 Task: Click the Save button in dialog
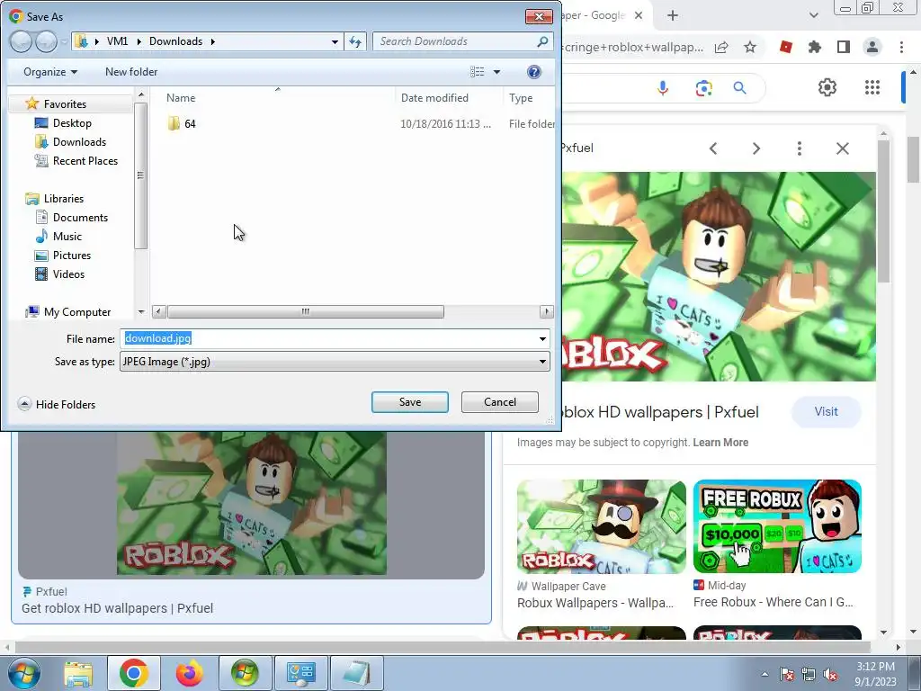(x=409, y=402)
